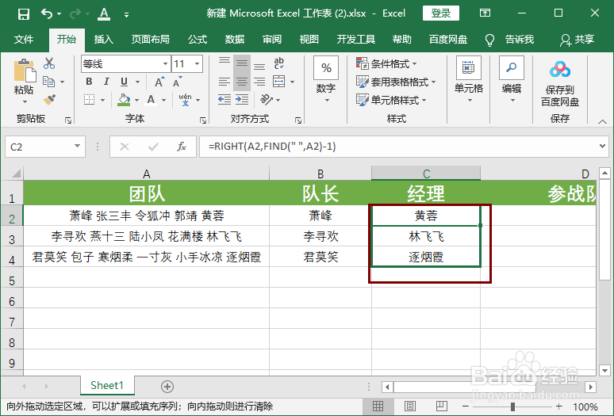Open the font size dropdown

(197, 63)
